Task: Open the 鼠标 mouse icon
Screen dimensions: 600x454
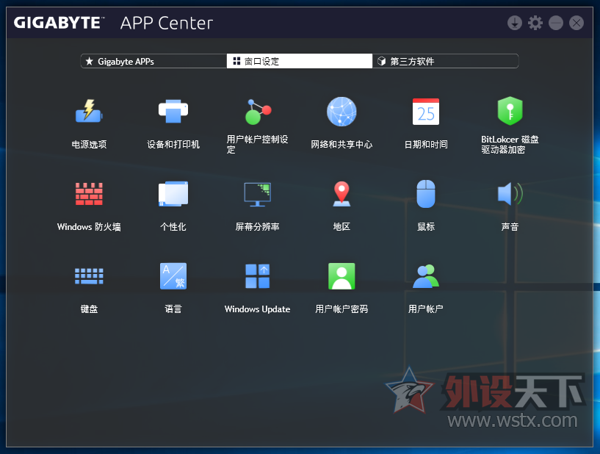Action: (426, 194)
